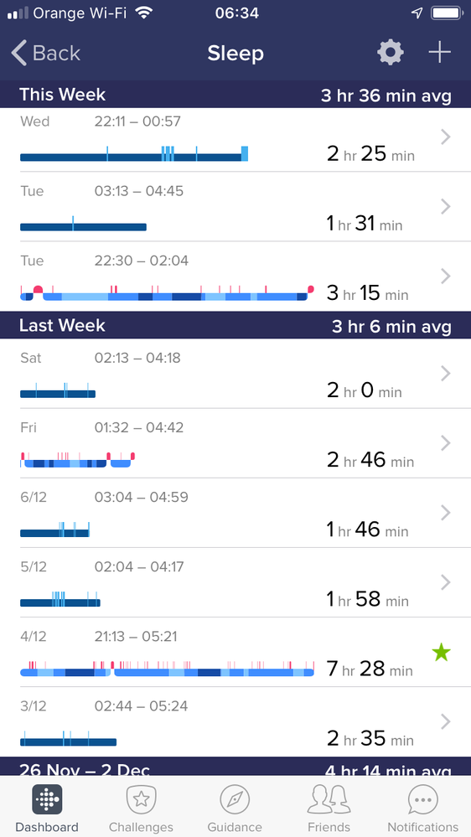This screenshot has width=471, height=837.
Task: Select the 4/12 sleep stages graph
Action: pos(167,669)
